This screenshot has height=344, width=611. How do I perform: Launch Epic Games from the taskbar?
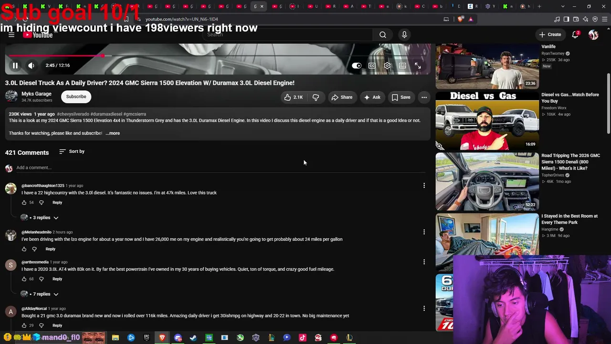click(x=147, y=338)
